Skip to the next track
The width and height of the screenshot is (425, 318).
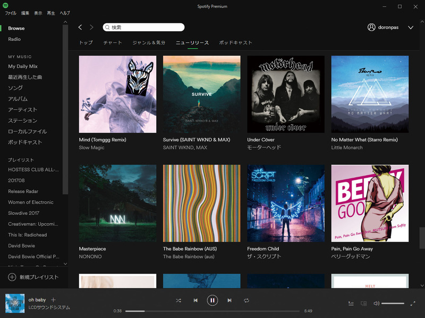coord(229,300)
